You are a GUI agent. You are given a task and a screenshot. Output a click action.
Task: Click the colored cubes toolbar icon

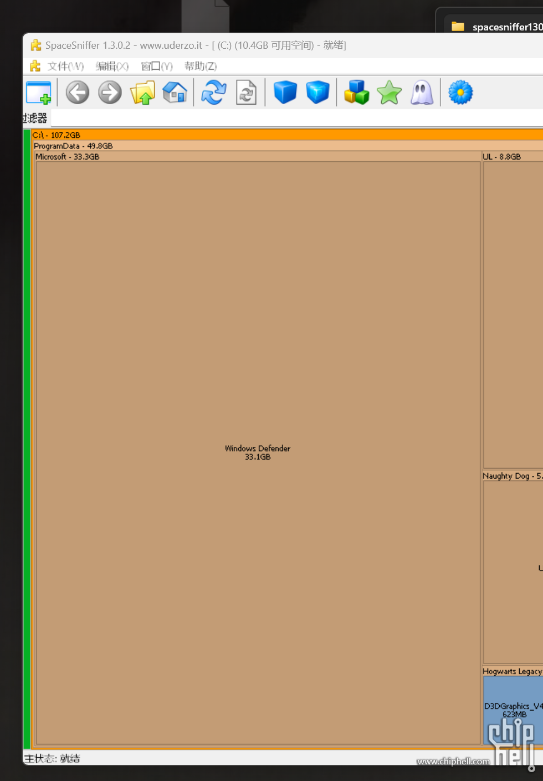[356, 92]
